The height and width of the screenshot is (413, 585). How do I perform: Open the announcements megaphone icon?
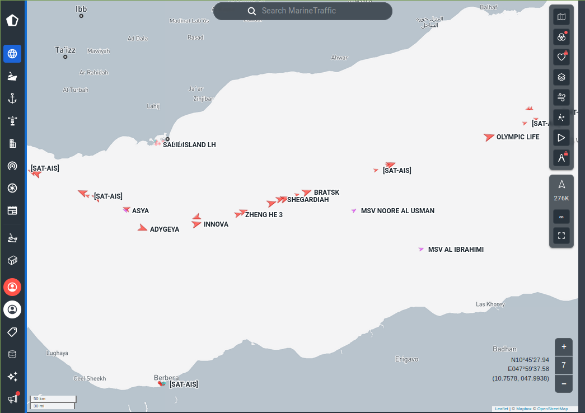point(13,398)
